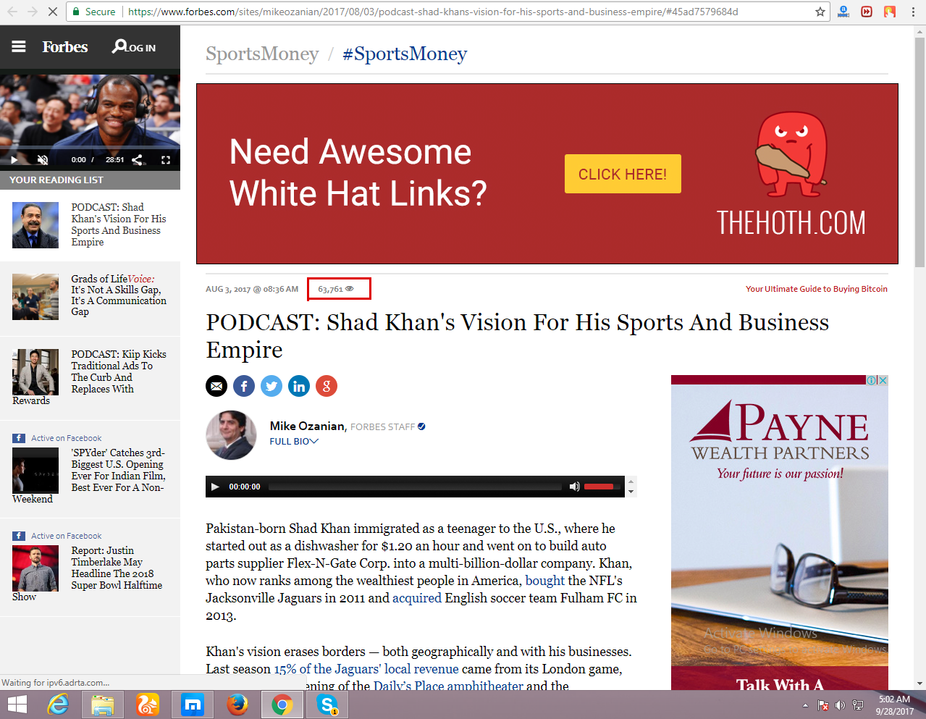Mute the podcast audio player

click(x=574, y=487)
